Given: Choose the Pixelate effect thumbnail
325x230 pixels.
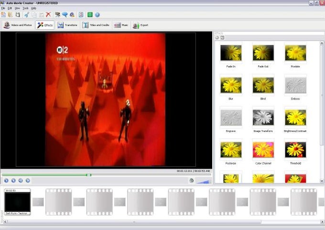Looking at the screenshot, I should coord(295,53).
